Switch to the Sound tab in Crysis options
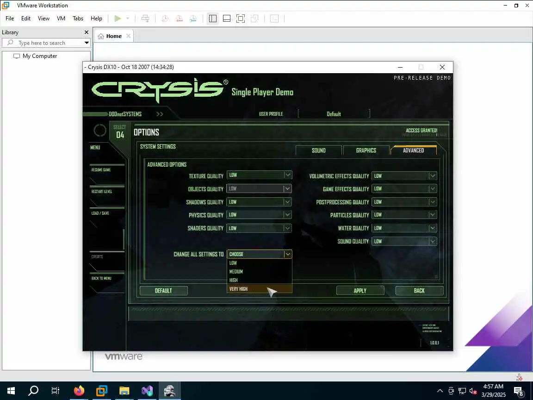 click(318, 150)
